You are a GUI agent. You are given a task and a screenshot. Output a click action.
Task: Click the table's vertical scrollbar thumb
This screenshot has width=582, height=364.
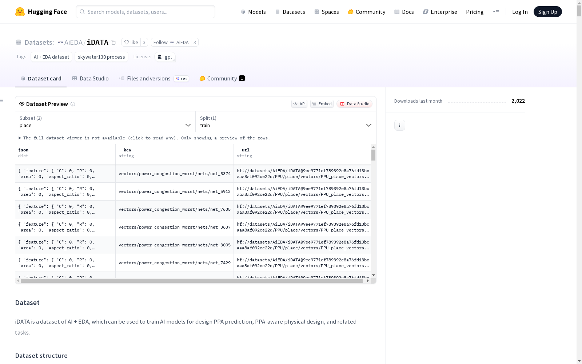(373, 155)
